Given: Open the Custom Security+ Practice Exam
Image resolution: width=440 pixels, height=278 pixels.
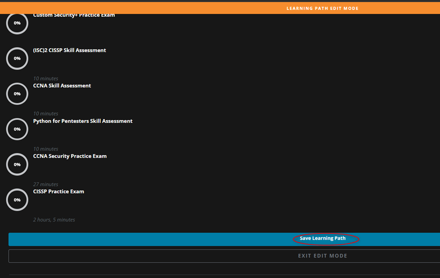Looking at the screenshot, I should click(73, 14).
